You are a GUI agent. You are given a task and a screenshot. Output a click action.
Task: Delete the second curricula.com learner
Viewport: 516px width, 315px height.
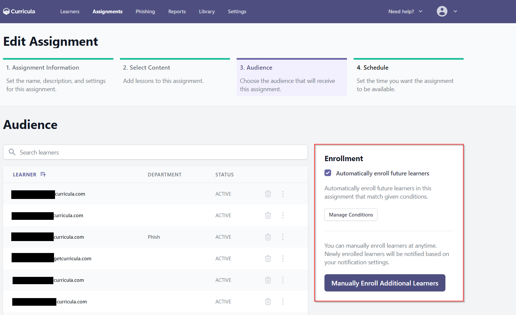pyautogui.click(x=268, y=216)
